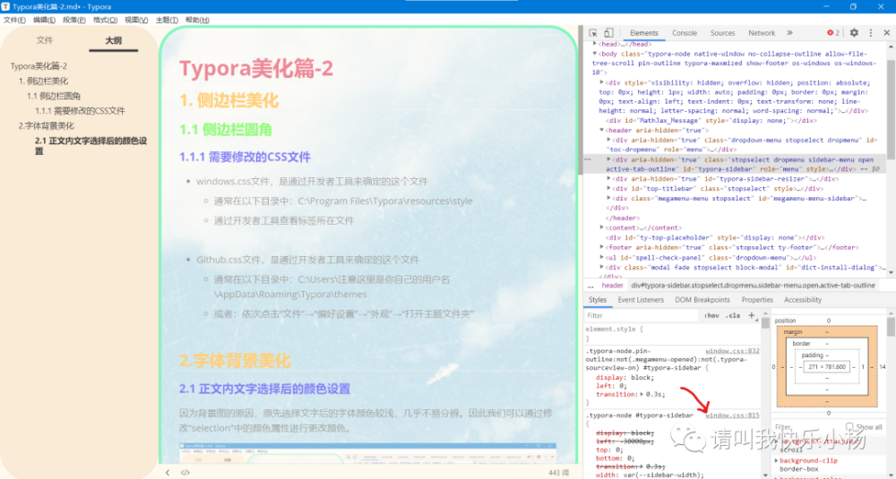The width and height of the screenshot is (896, 479).
Task: Switch to the Network tab
Action: tap(762, 33)
